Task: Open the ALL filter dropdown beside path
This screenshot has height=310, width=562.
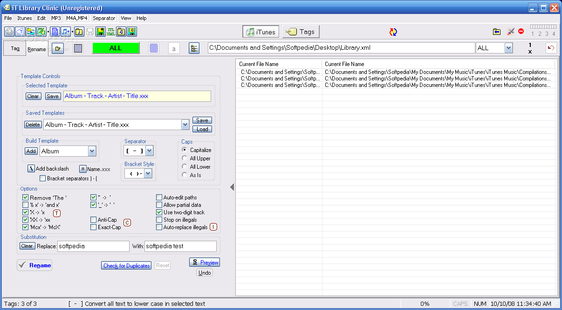Action: (x=508, y=48)
